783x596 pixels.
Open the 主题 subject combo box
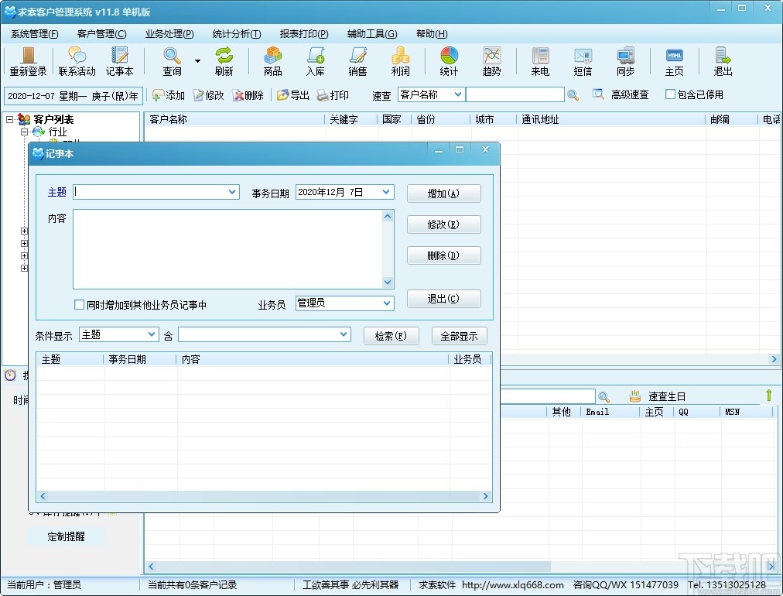(232, 192)
